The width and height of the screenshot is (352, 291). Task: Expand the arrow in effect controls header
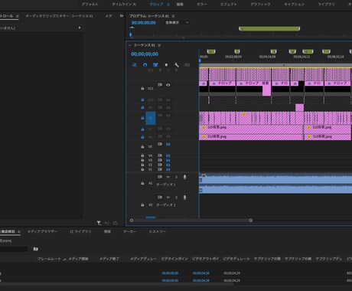tap(80, 28)
